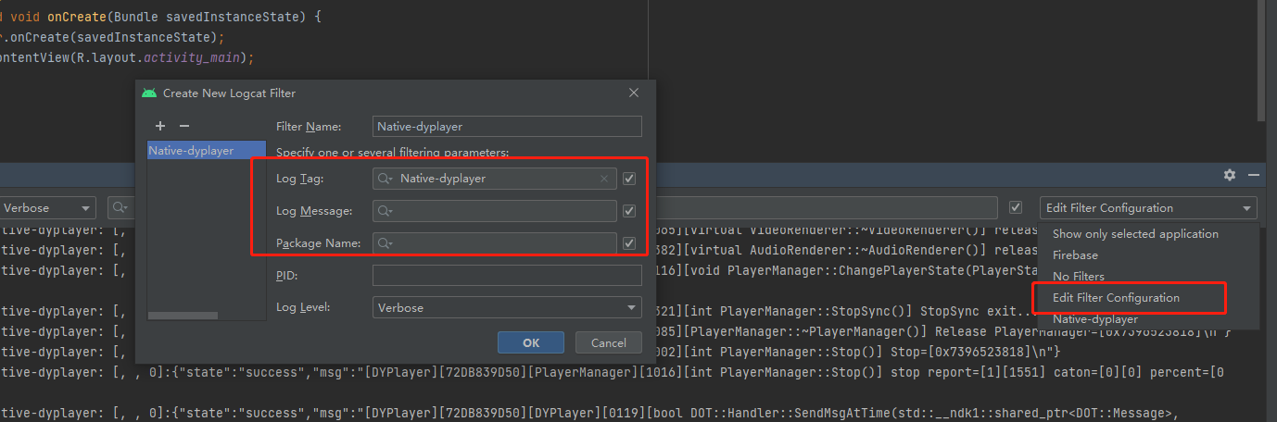The width and height of the screenshot is (1277, 422).
Task: Open Logcat settings gear icon
Action: pos(1230,175)
